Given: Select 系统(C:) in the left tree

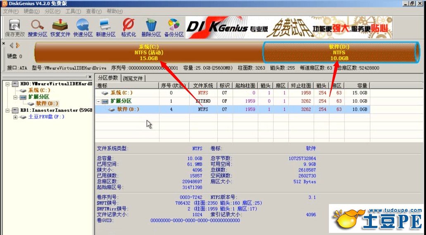Looking at the screenshot, I should point(39,90).
